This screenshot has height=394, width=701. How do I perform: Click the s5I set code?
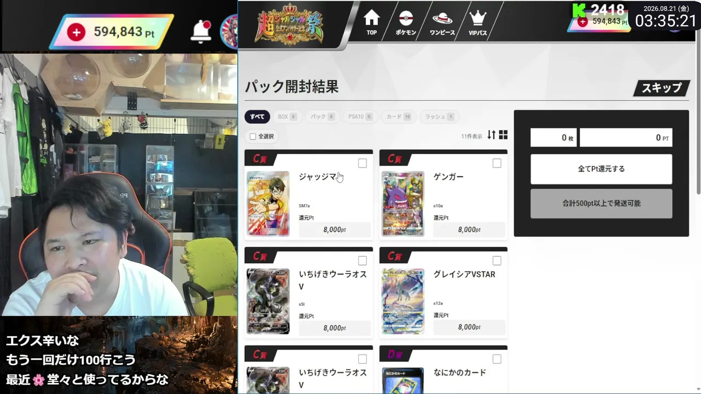[x=302, y=304]
